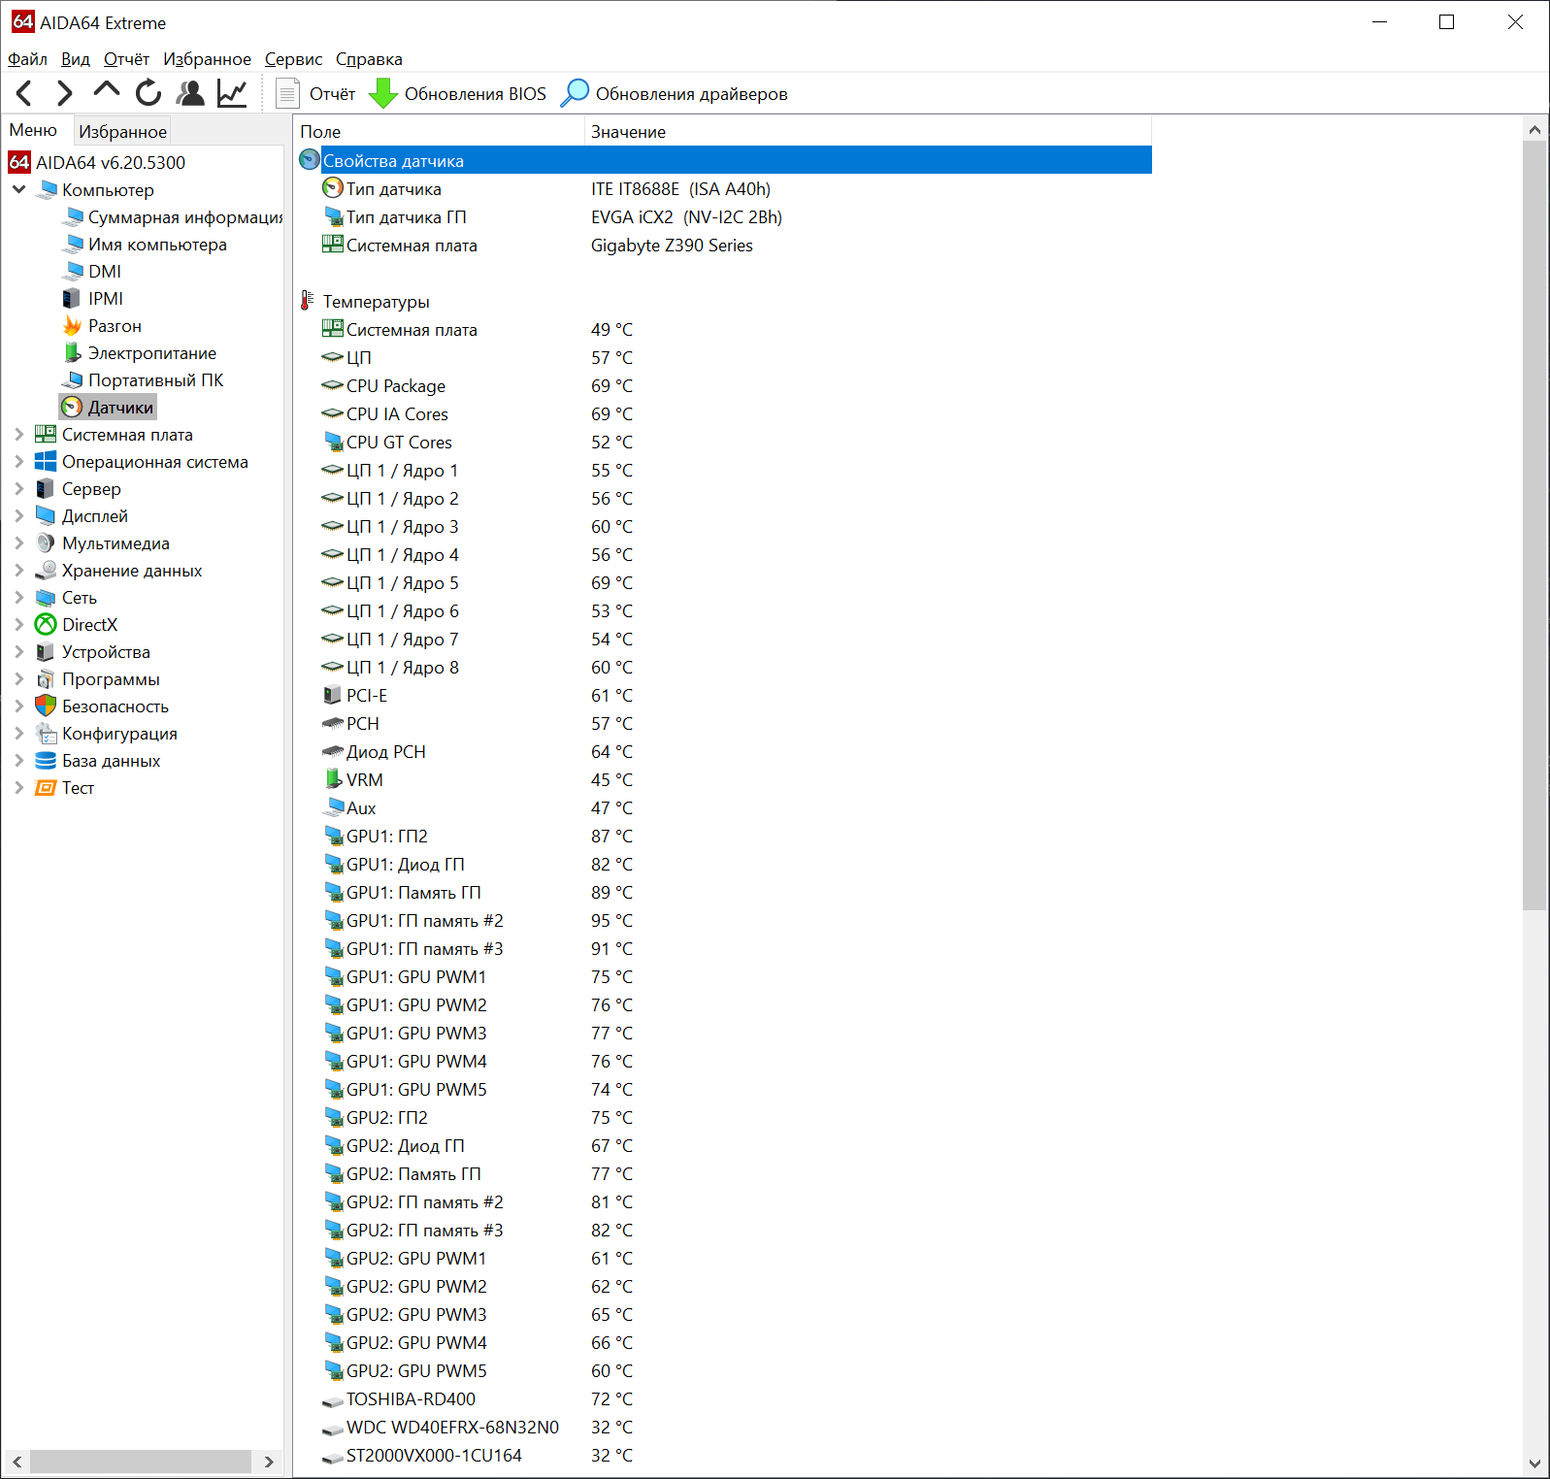This screenshot has width=1550, height=1479.
Task: Click Обновления драйверов search button
Action: click(676, 93)
